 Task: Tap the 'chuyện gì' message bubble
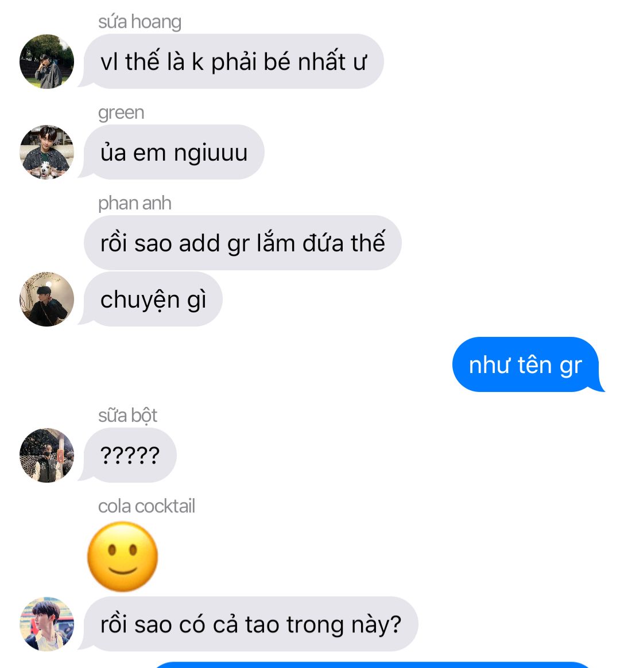coord(153,299)
